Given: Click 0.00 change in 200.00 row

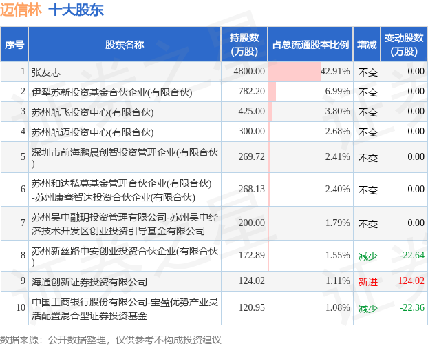Looking at the screenshot, I should 416,223.
